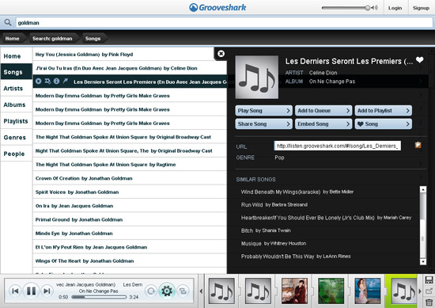
Task: Select the green-highlighted current queue item
Action: pos(403,291)
